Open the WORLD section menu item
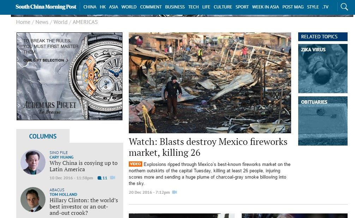 click(129, 7)
